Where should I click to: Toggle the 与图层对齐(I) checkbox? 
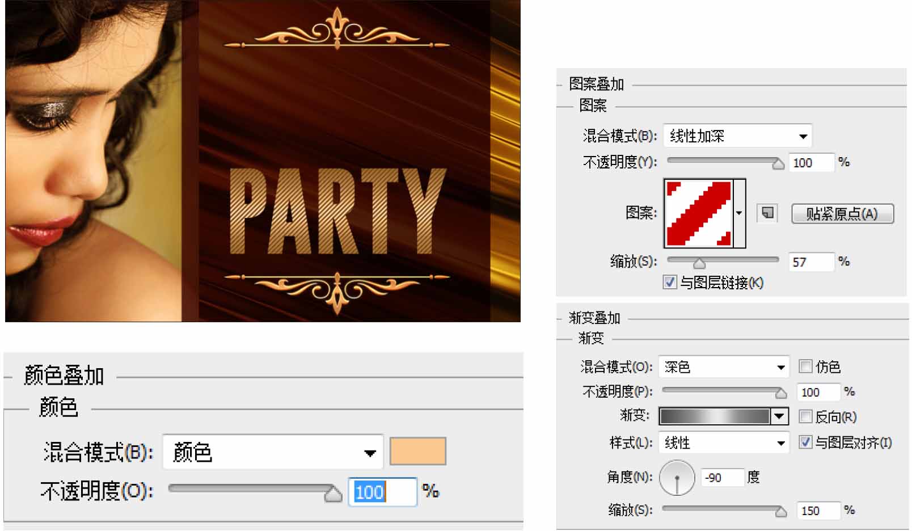pyautogui.click(x=805, y=442)
